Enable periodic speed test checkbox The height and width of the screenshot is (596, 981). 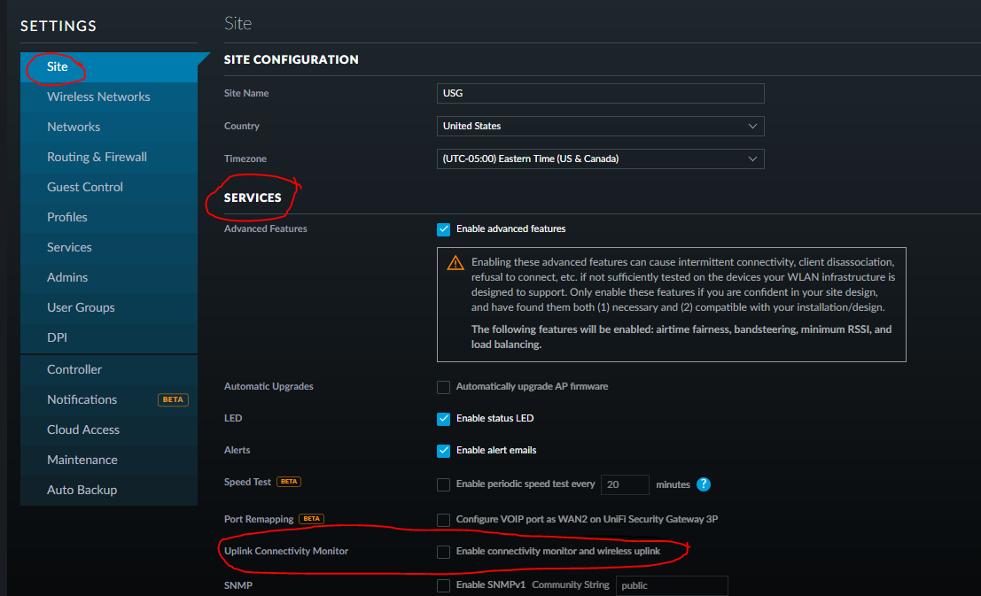pyautogui.click(x=444, y=485)
